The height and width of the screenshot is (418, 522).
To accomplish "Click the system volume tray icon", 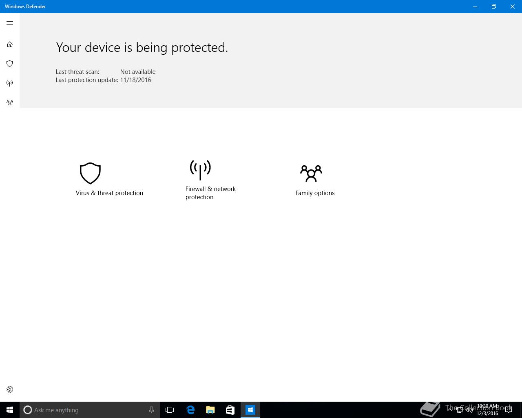I will point(469,410).
